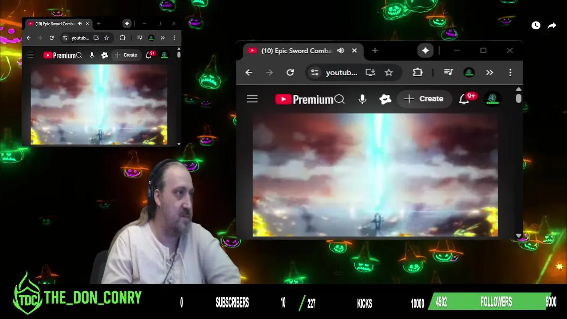
Task: Search with voice microphone in large window
Action: [362, 99]
